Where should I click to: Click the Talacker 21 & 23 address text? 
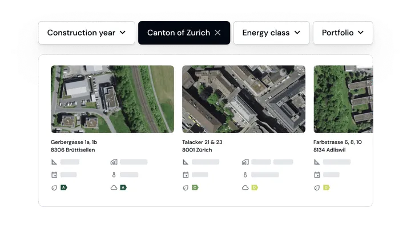(x=202, y=142)
